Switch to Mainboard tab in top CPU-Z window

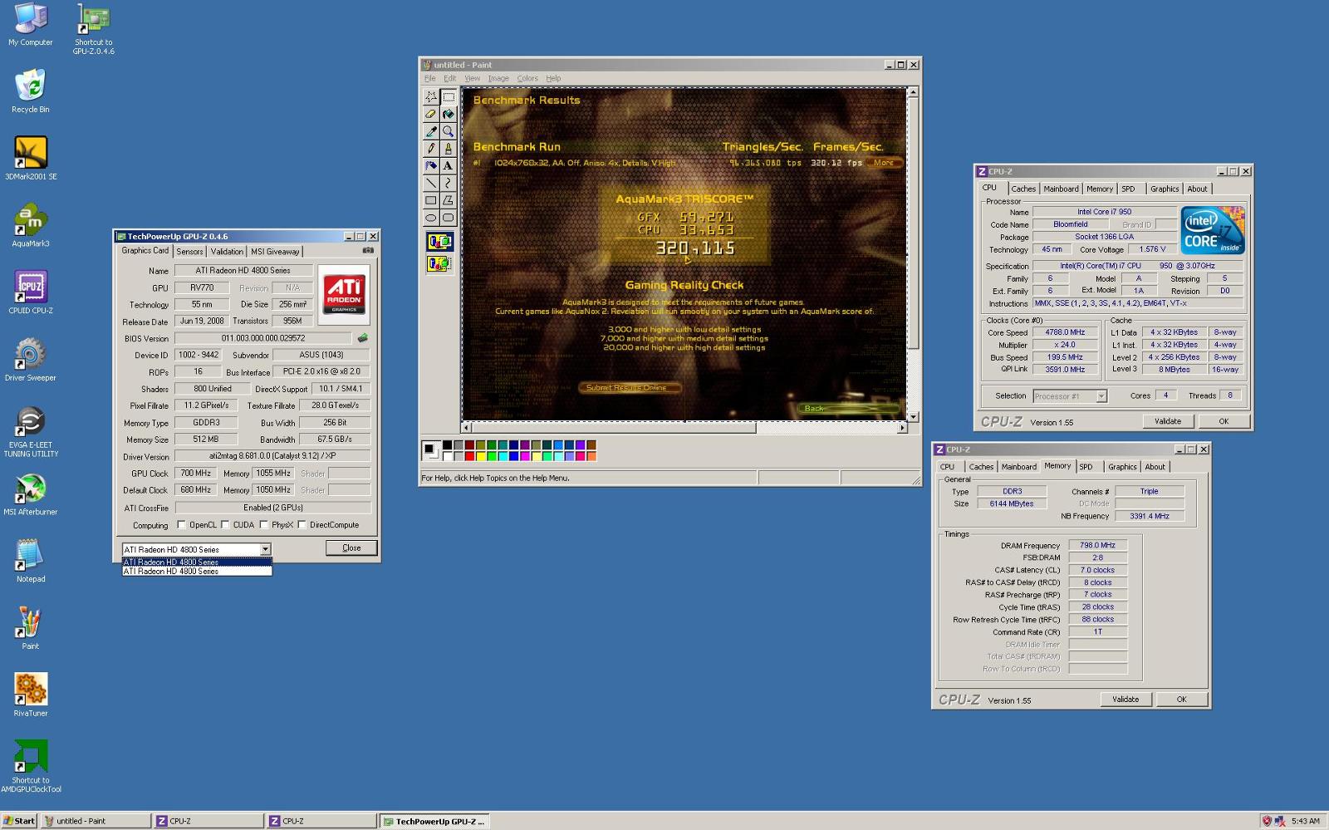(1061, 189)
